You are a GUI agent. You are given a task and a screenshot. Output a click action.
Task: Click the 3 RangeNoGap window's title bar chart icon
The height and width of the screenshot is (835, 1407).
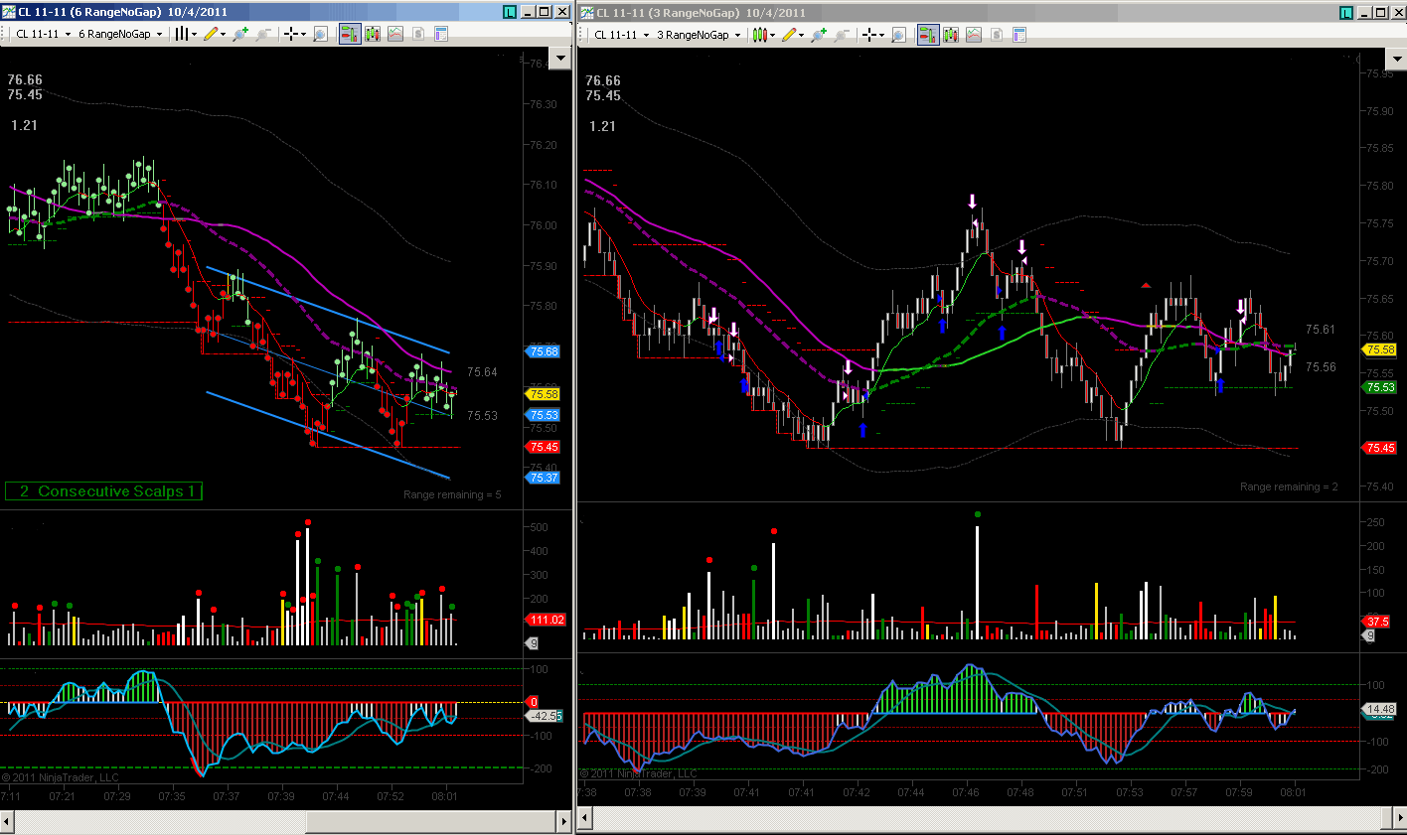[x=587, y=13]
